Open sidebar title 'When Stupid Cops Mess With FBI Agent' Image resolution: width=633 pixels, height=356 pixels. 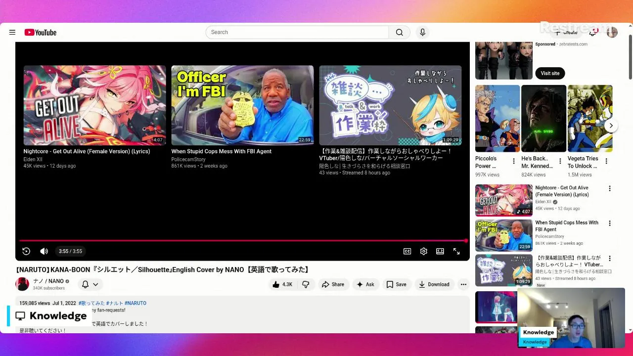coord(567,226)
